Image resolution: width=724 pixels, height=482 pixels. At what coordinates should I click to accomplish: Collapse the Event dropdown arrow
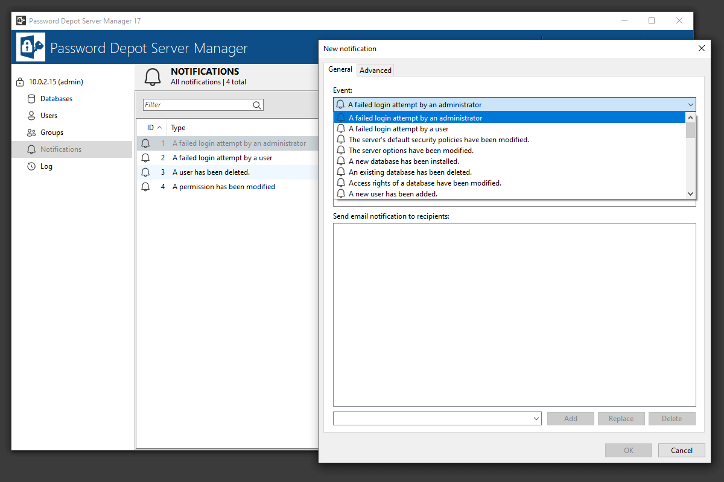click(690, 105)
